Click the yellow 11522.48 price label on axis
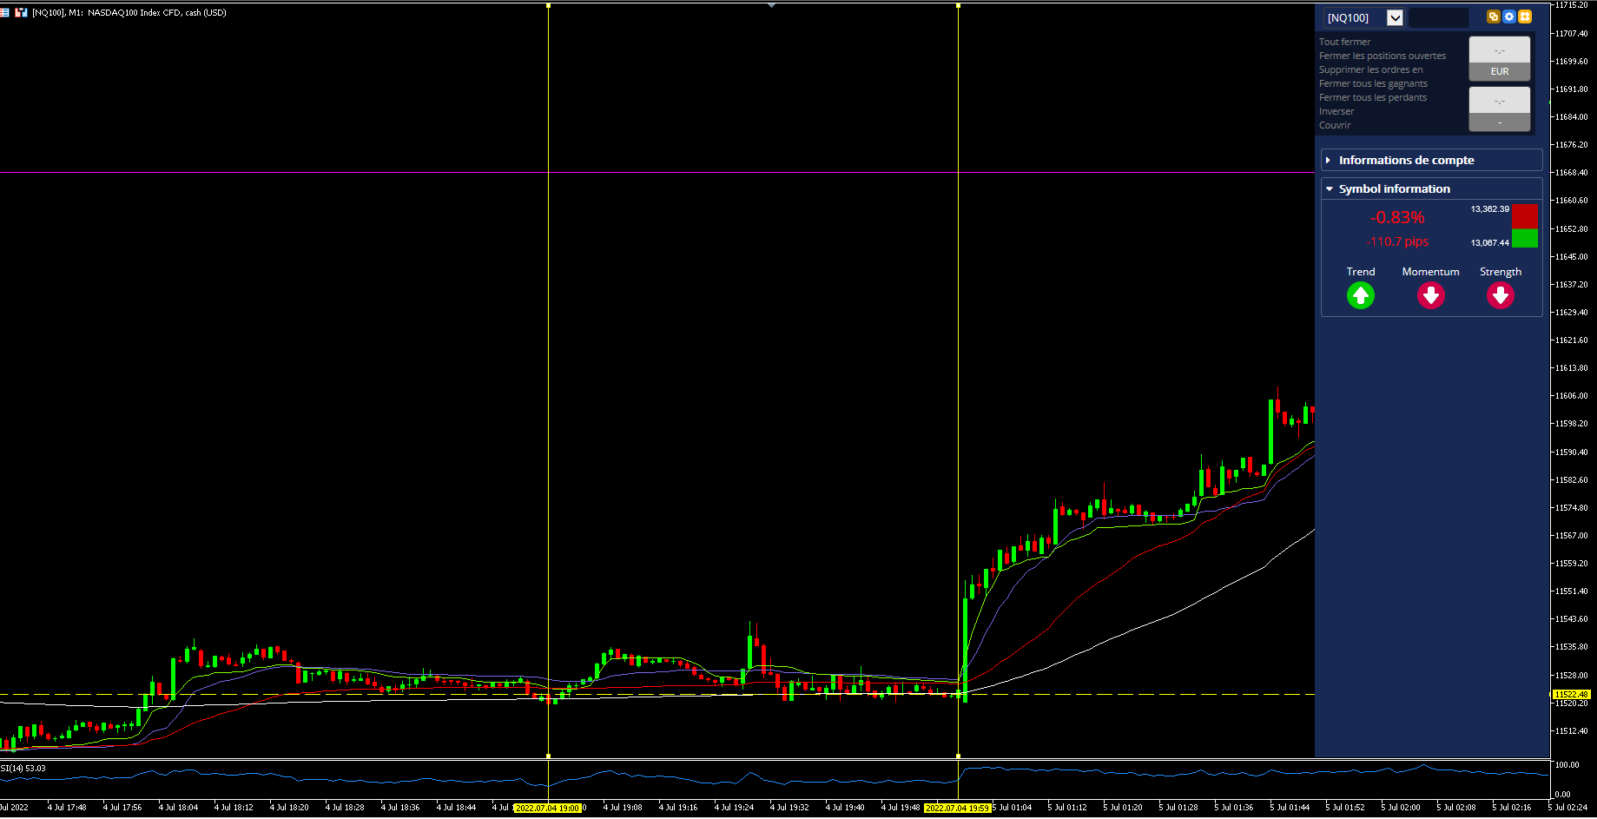The image size is (1597, 819). pos(1571,694)
